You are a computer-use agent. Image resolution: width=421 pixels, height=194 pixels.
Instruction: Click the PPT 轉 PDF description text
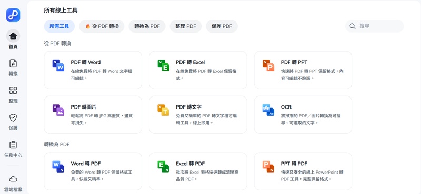[312, 176]
